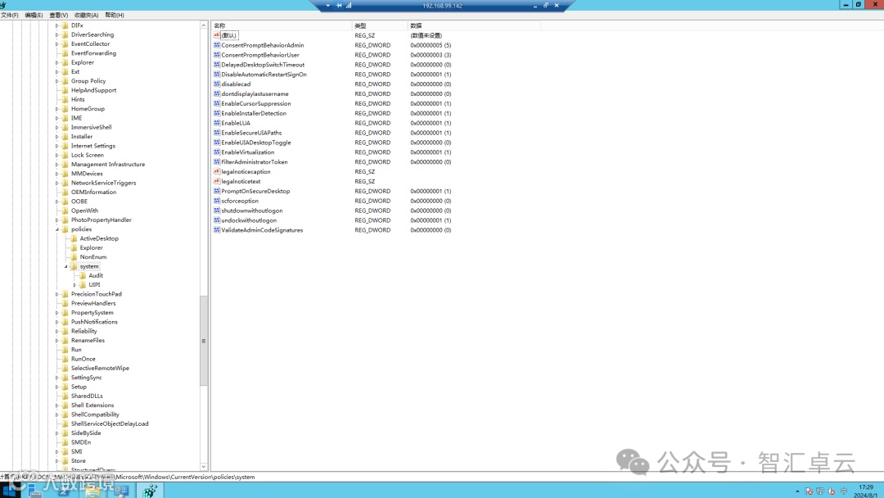This screenshot has height=498, width=884.
Task: Click the EnableInstallerDetection value icon
Action: click(216, 113)
